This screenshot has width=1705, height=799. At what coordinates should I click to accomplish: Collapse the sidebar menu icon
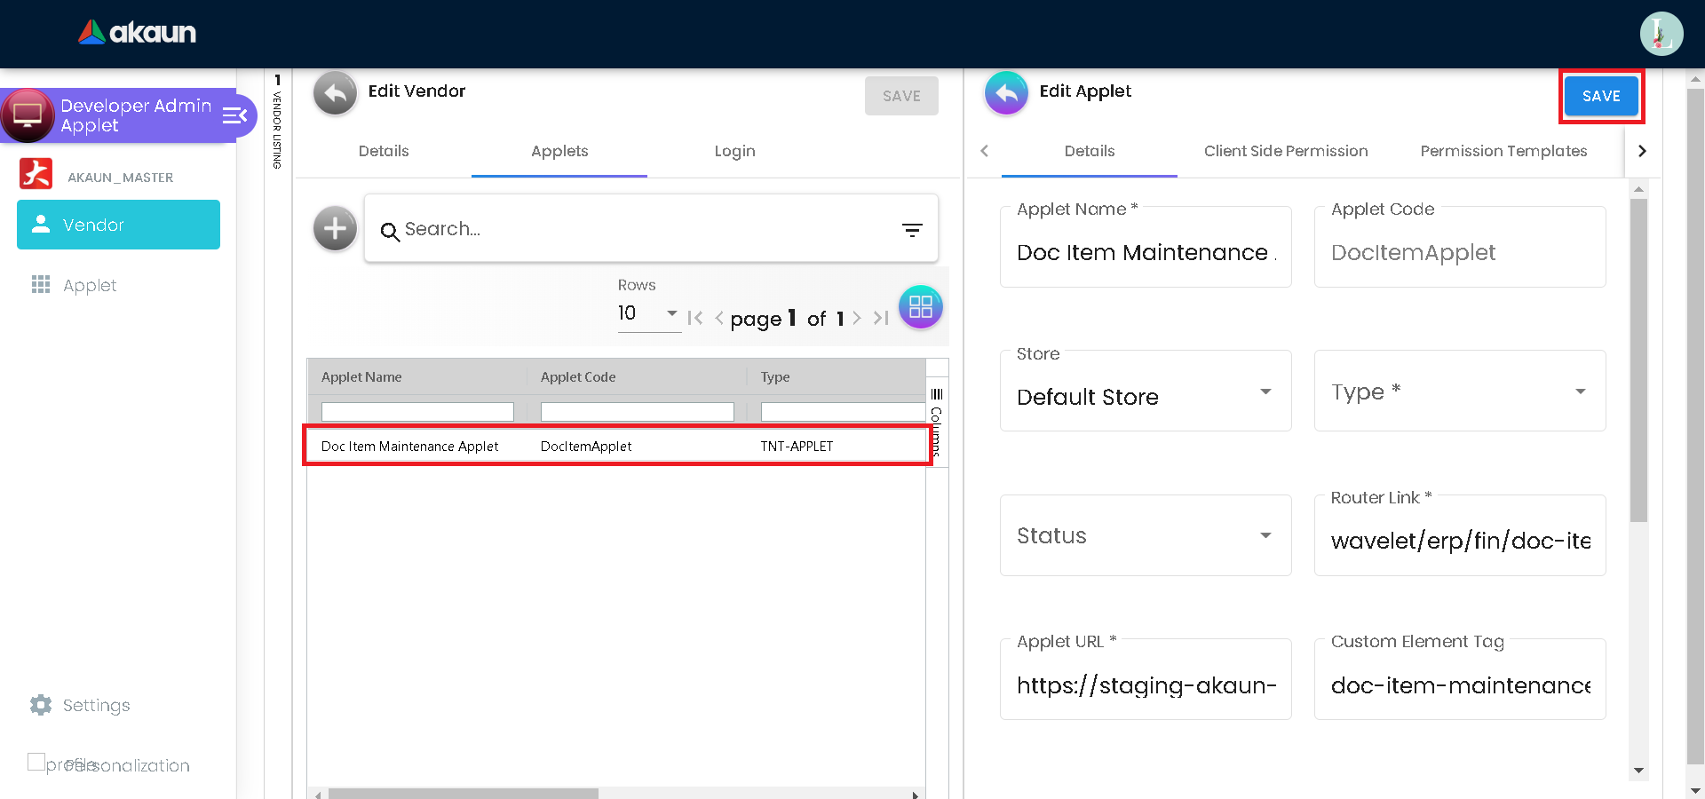point(234,115)
